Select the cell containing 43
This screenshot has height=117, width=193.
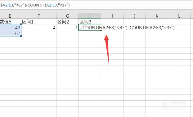click(10, 27)
